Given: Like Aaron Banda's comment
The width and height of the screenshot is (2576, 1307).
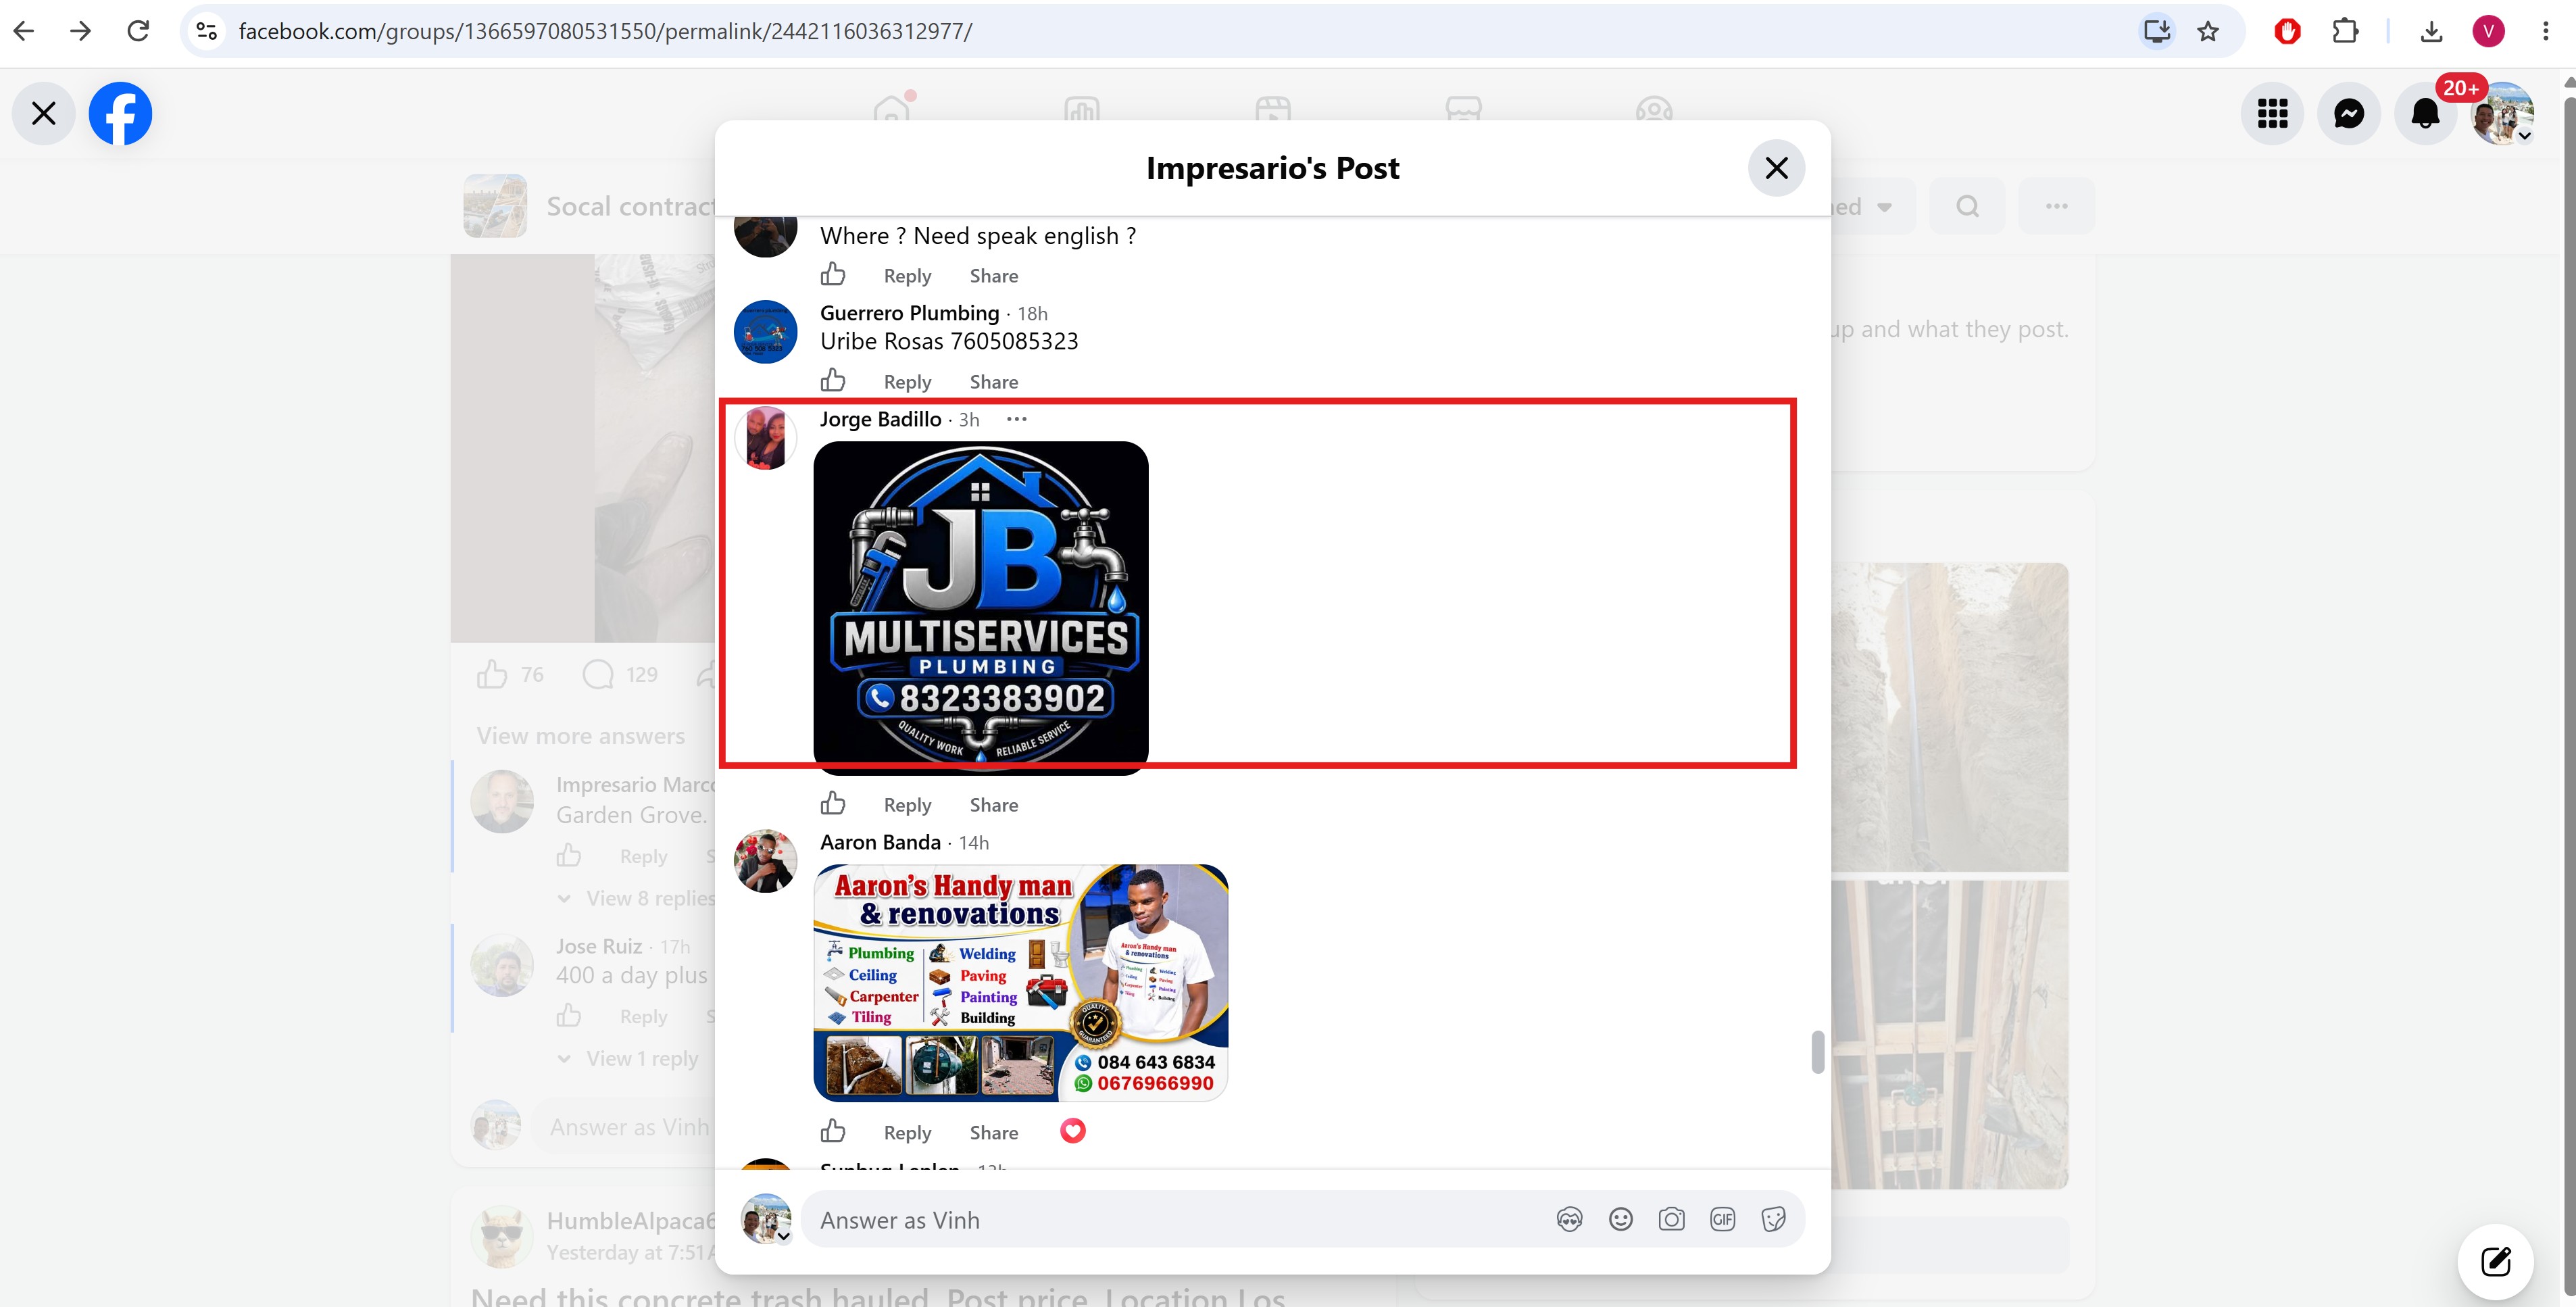Looking at the screenshot, I should [x=833, y=1132].
